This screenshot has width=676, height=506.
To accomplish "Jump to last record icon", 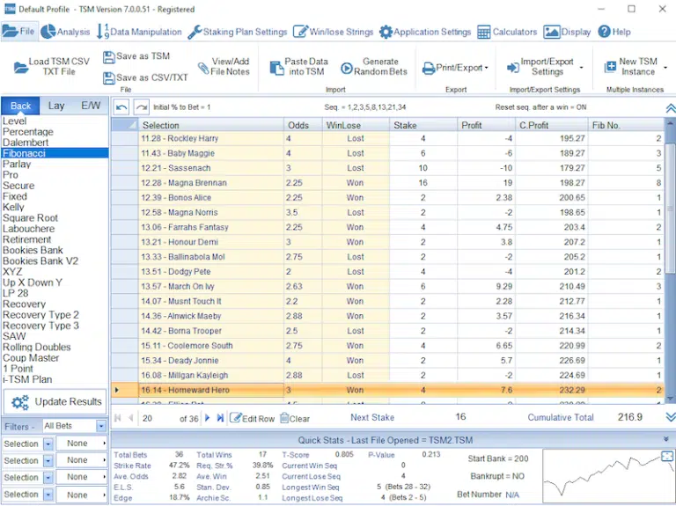I will (x=220, y=418).
